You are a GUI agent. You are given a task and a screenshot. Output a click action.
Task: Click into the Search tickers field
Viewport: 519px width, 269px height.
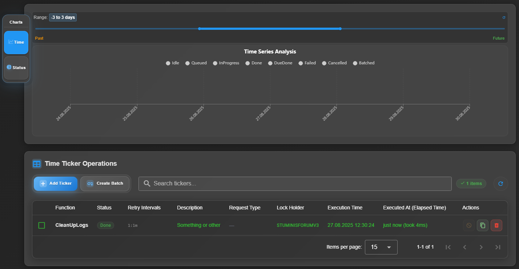[x=295, y=184]
